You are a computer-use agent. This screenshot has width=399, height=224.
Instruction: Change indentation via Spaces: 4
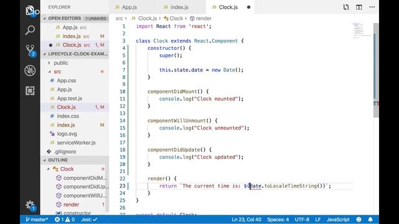point(278,220)
